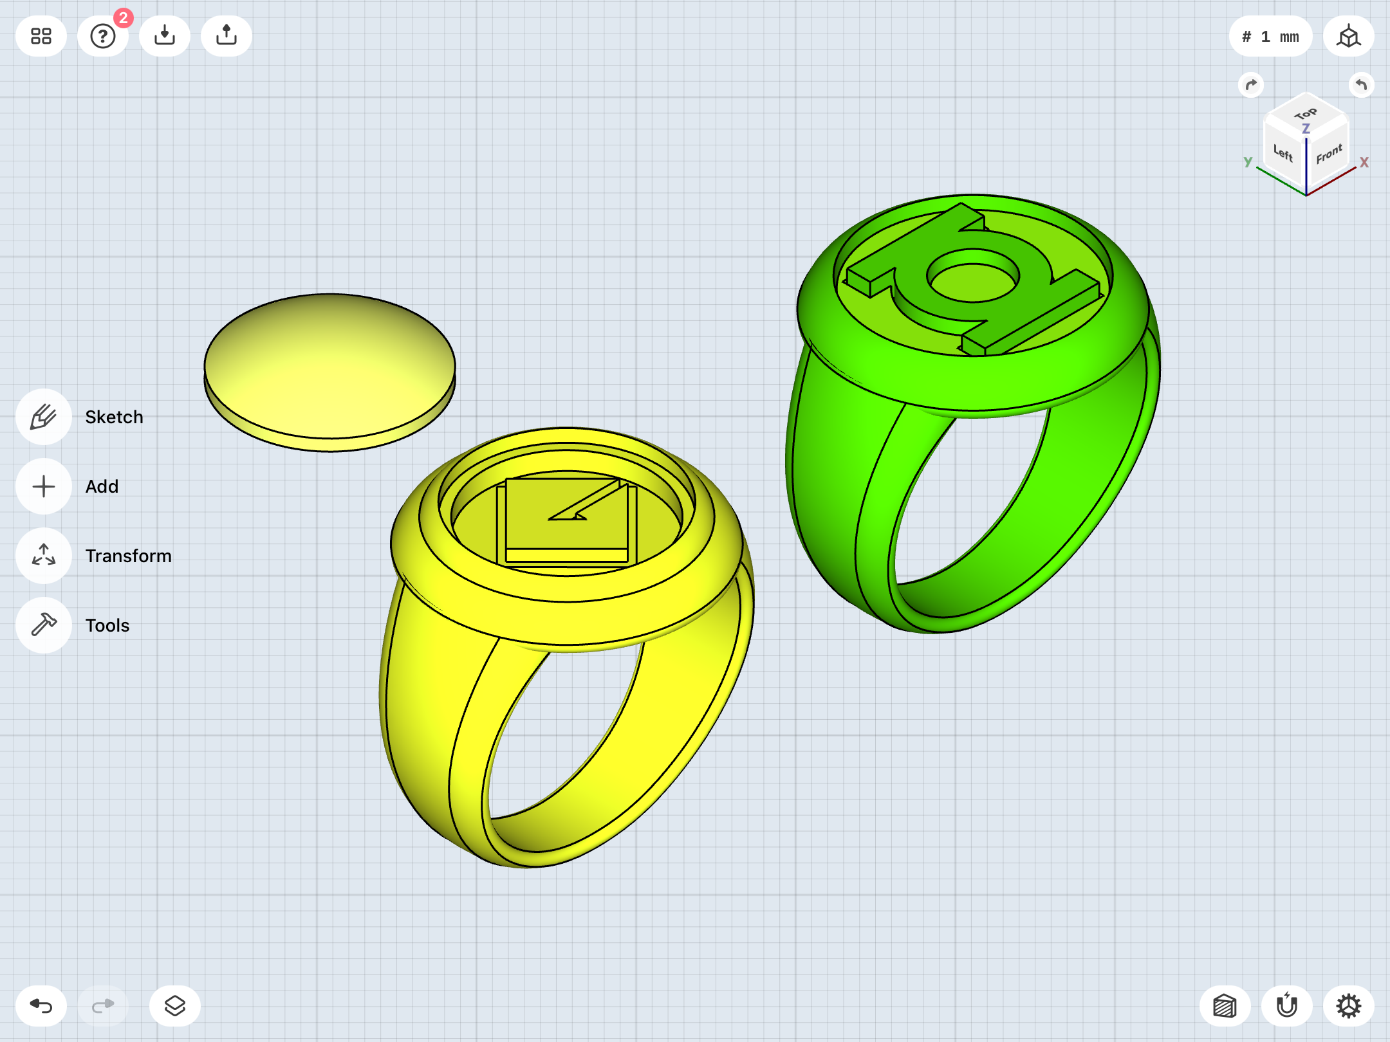Toggle the orthographic view cube icon
The width and height of the screenshot is (1390, 1042).
point(1349,36)
